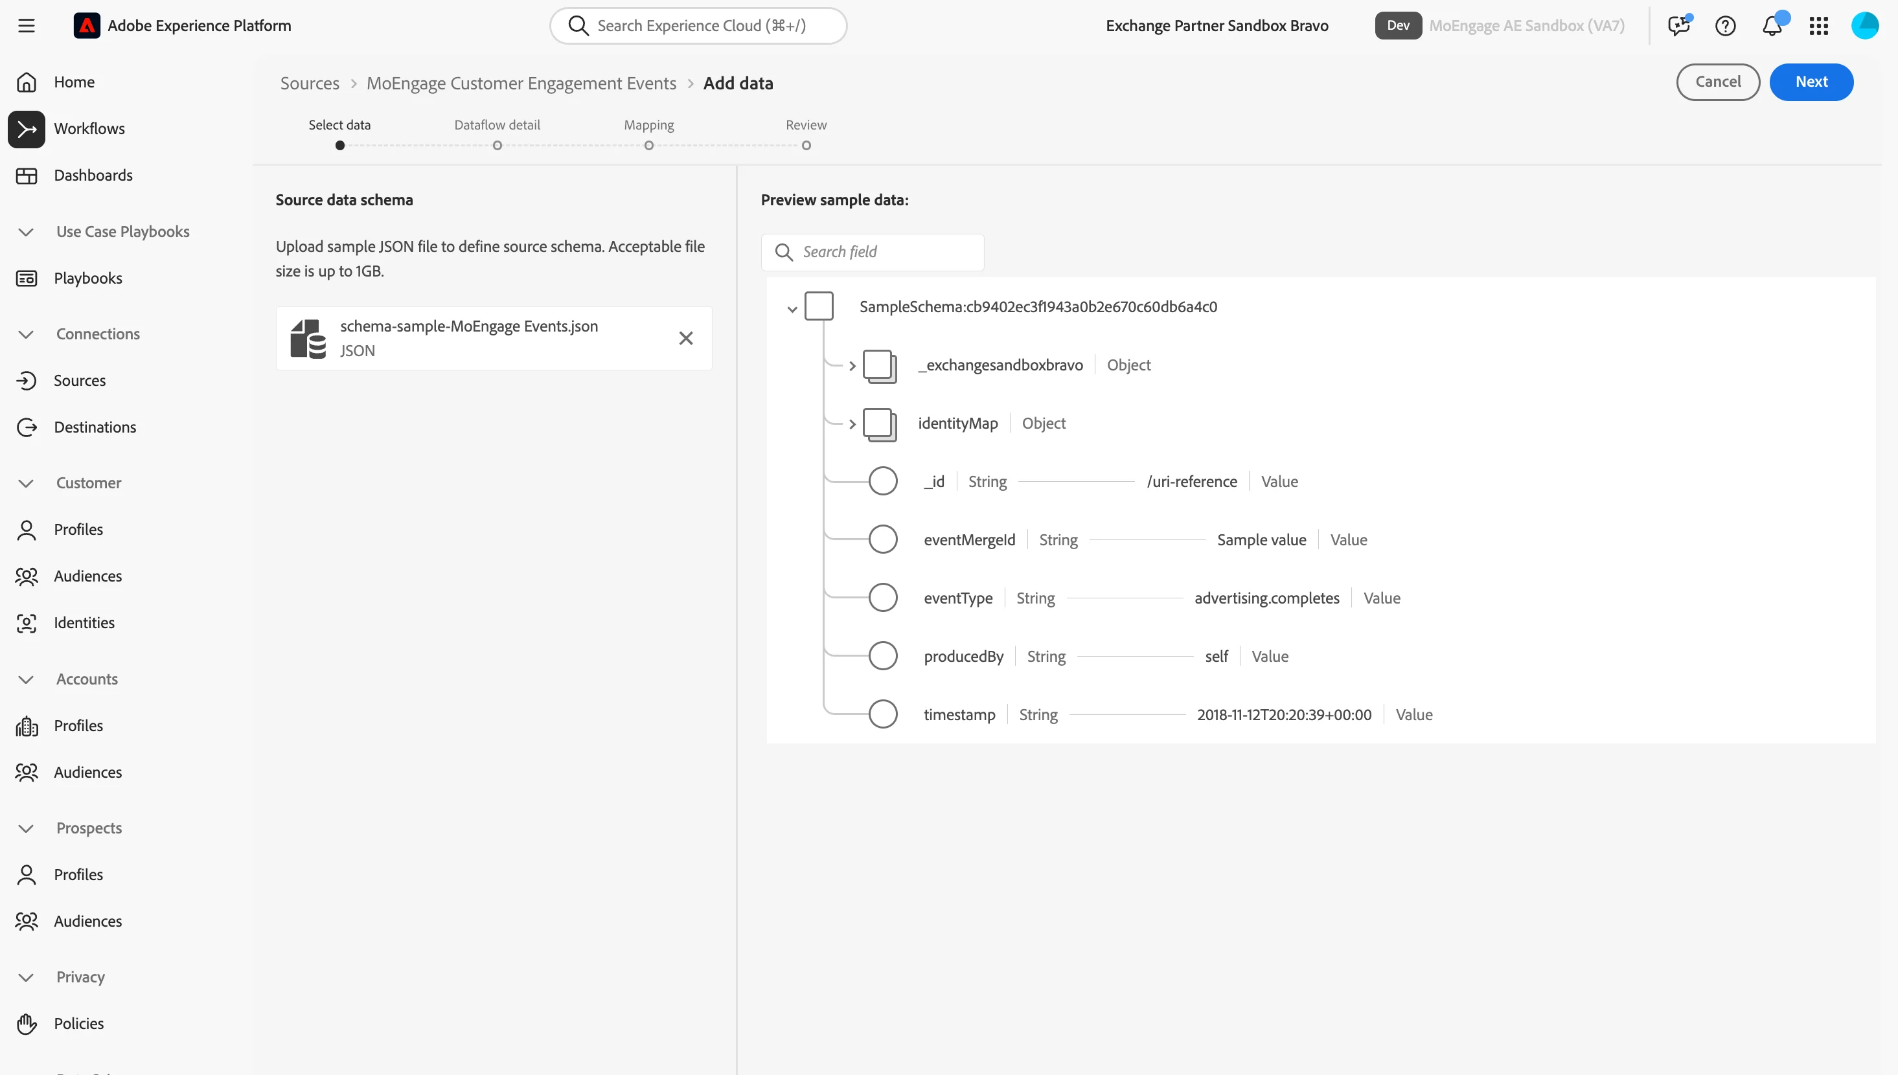Click the Customer Profiles person icon
Screen dimensions: 1898x1075
click(27, 530)
